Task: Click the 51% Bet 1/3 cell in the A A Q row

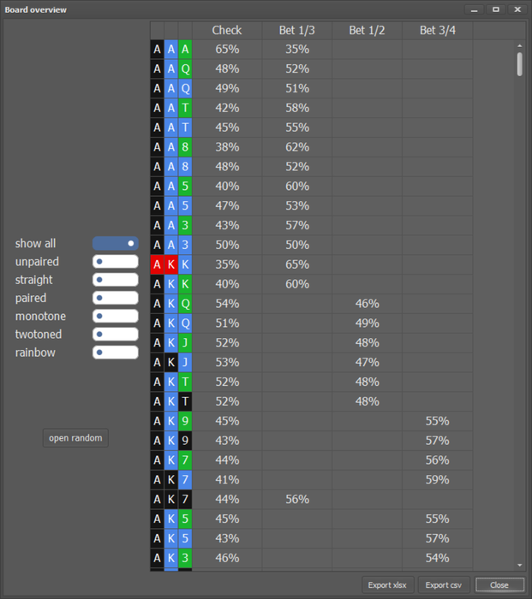Action: [x=297, y=88]
